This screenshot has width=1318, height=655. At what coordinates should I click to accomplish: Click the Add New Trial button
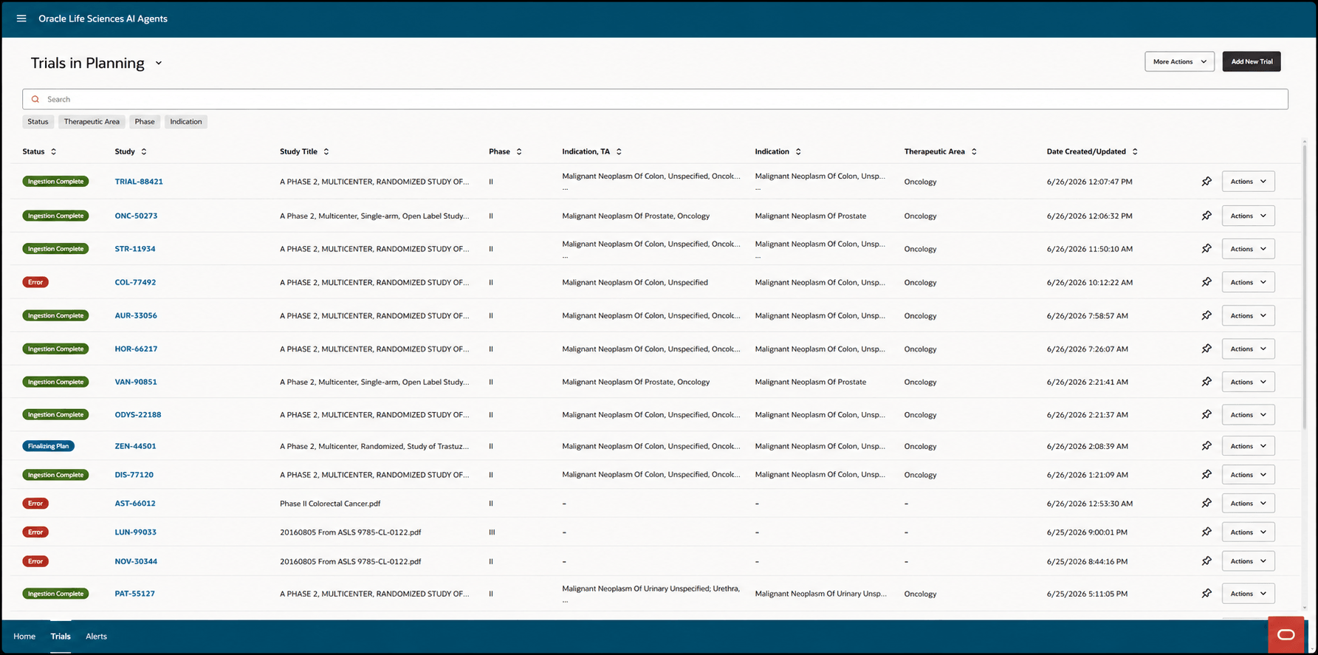coord(1252,62)
